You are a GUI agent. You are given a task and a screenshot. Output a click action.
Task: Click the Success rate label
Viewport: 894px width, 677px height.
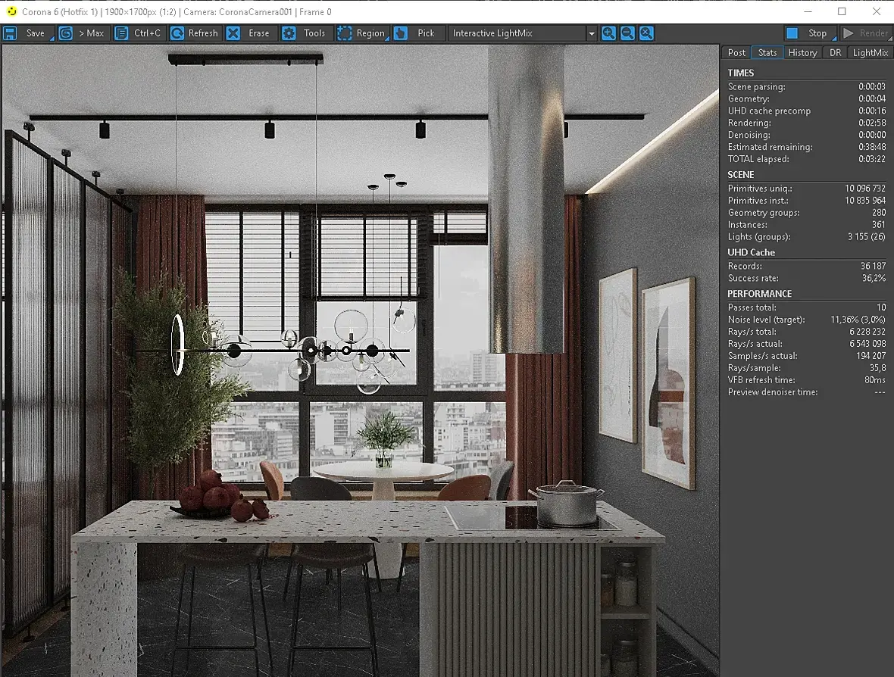click(x=752, y=278)
